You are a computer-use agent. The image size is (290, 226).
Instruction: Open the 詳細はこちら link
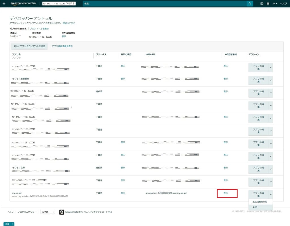coord(69,23)
